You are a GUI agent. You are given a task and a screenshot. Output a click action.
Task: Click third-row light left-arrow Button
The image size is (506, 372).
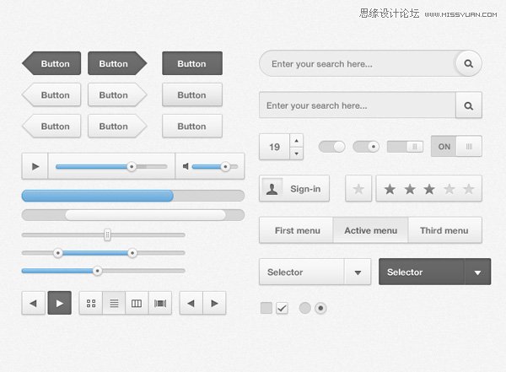pyautogui.click(x=51, y=126)
